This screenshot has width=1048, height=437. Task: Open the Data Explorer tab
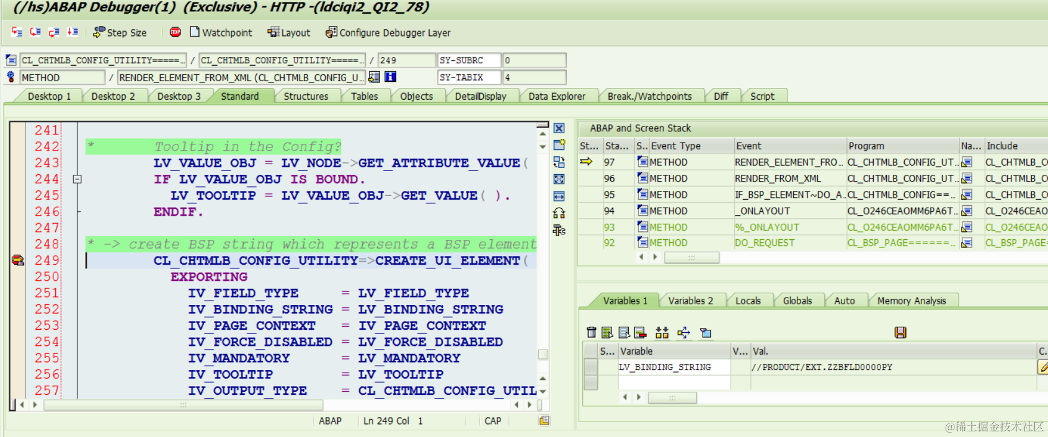(x=556, y=96)
